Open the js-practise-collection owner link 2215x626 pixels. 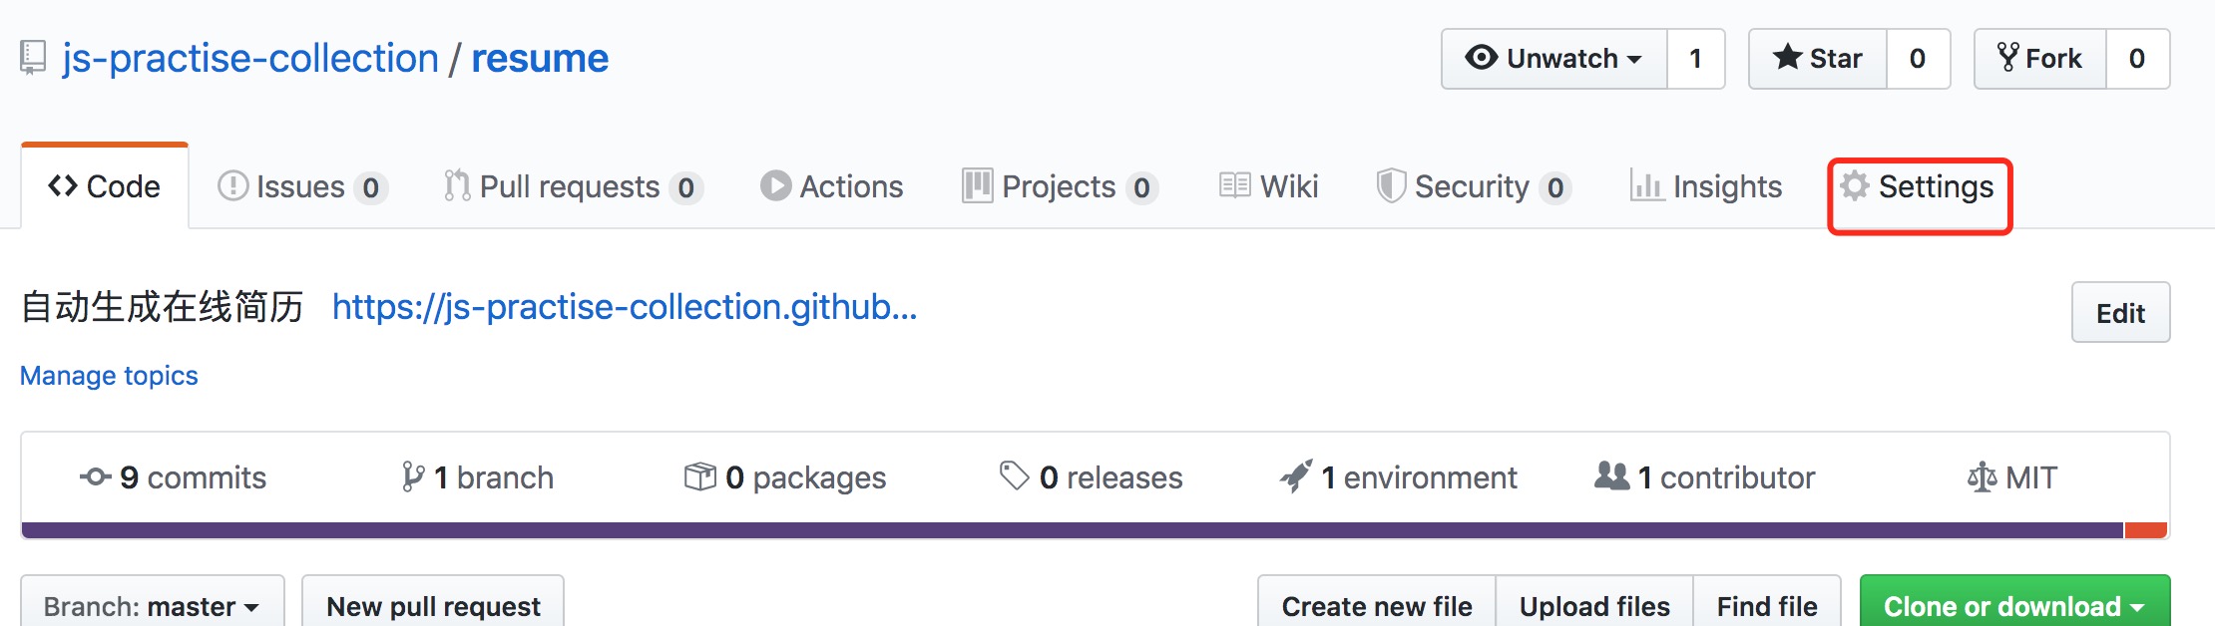(x=250, y=58)
